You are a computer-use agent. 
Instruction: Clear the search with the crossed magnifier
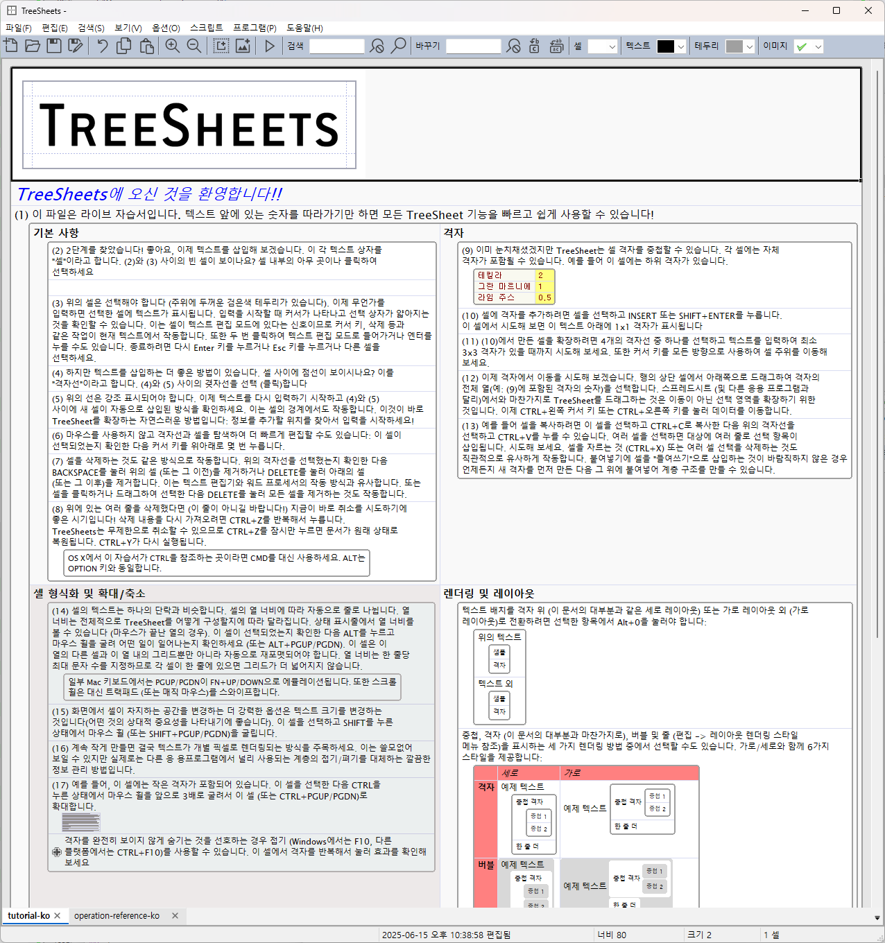tap(377, 46)
